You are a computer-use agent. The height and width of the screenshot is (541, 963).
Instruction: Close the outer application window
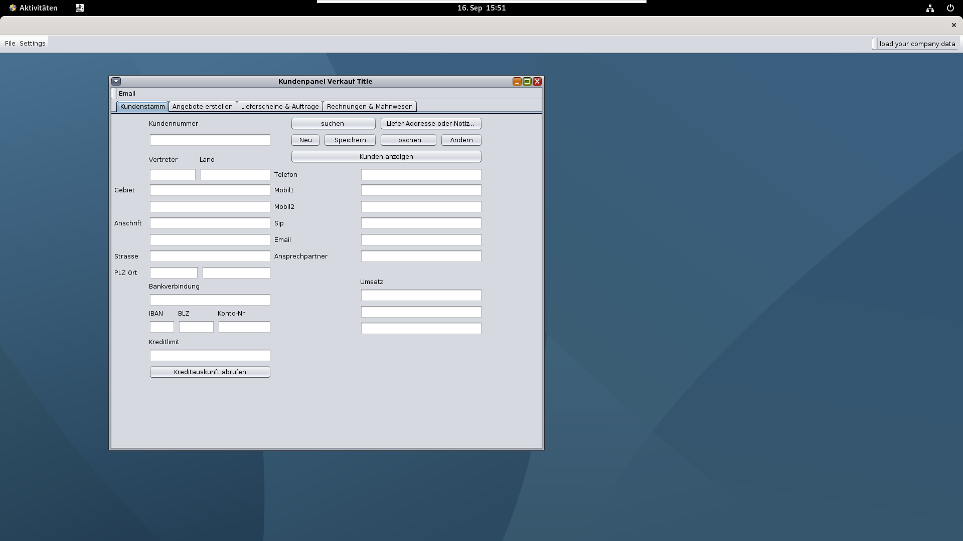point(953,25)
